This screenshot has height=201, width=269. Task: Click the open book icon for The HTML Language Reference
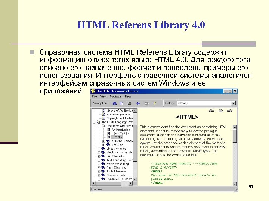click(x=99, y=122)
